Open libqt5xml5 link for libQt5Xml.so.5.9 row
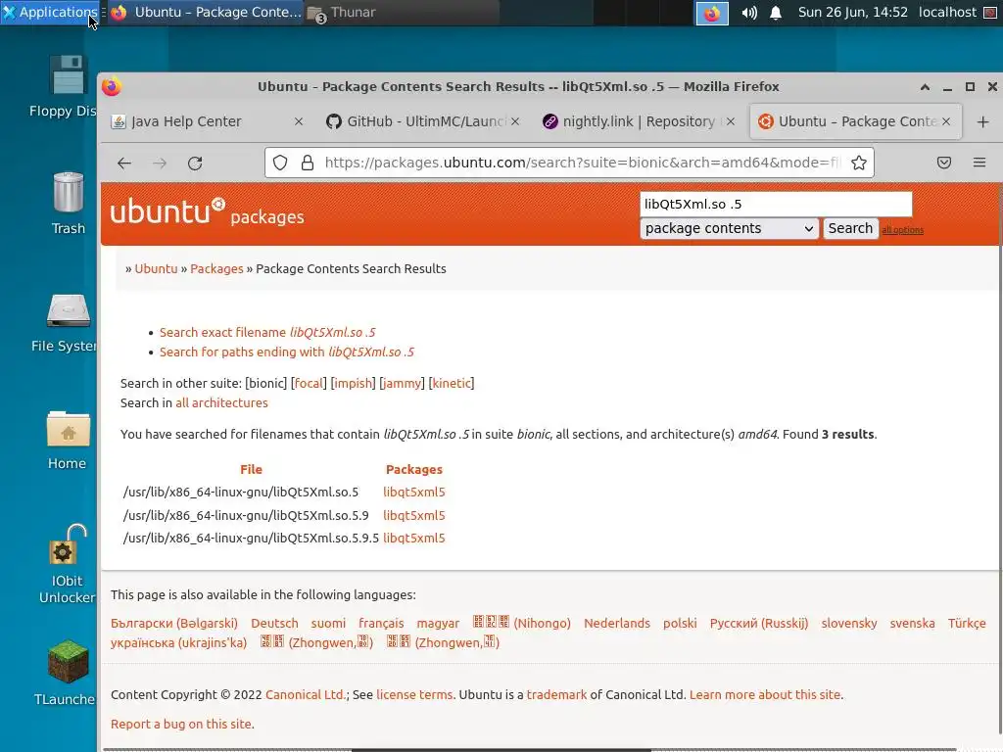The image size is (1003, 752). coord(414,515)
